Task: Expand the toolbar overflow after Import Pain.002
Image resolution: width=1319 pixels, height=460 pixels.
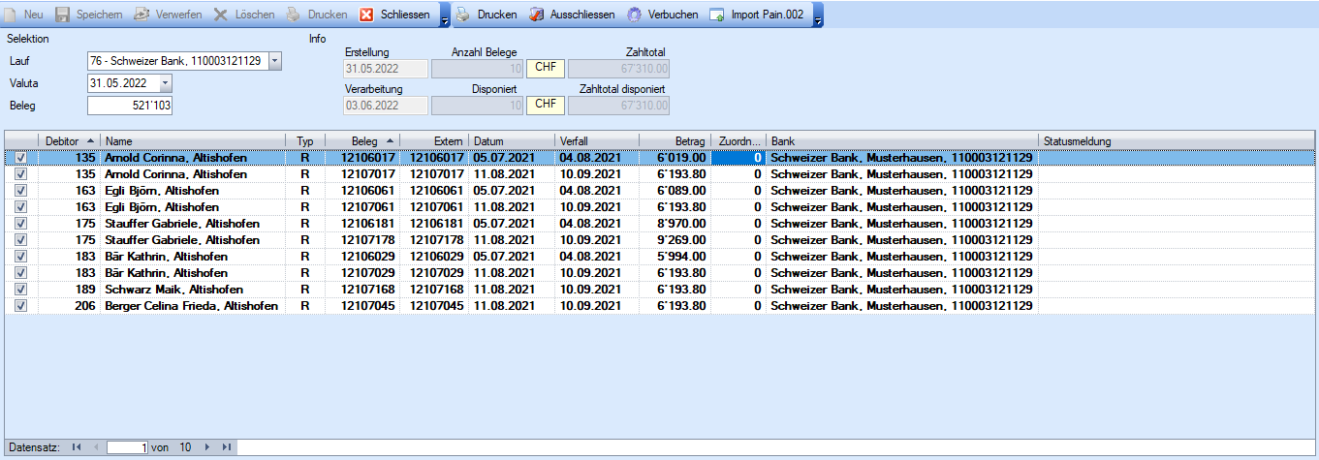Action: coord(818,16)
